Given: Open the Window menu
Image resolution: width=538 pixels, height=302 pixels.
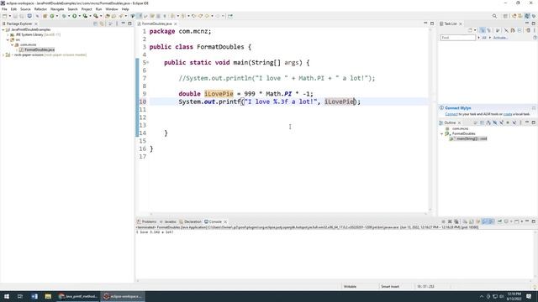Looking at the screenshot, I should (112, 9).
